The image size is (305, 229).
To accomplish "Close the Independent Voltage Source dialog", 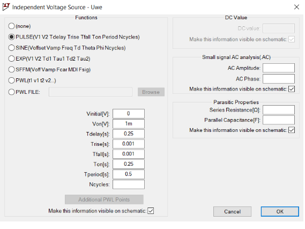I will [x=296, y=7].
